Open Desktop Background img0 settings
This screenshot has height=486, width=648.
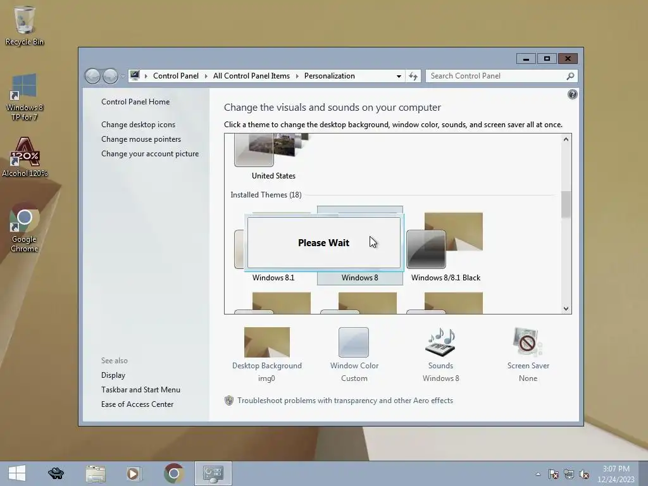pyautogui.click(x=266, y=354)
